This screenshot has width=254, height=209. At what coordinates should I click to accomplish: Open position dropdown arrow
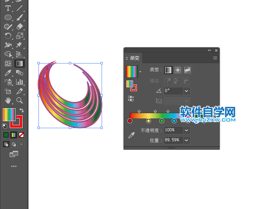187,140
